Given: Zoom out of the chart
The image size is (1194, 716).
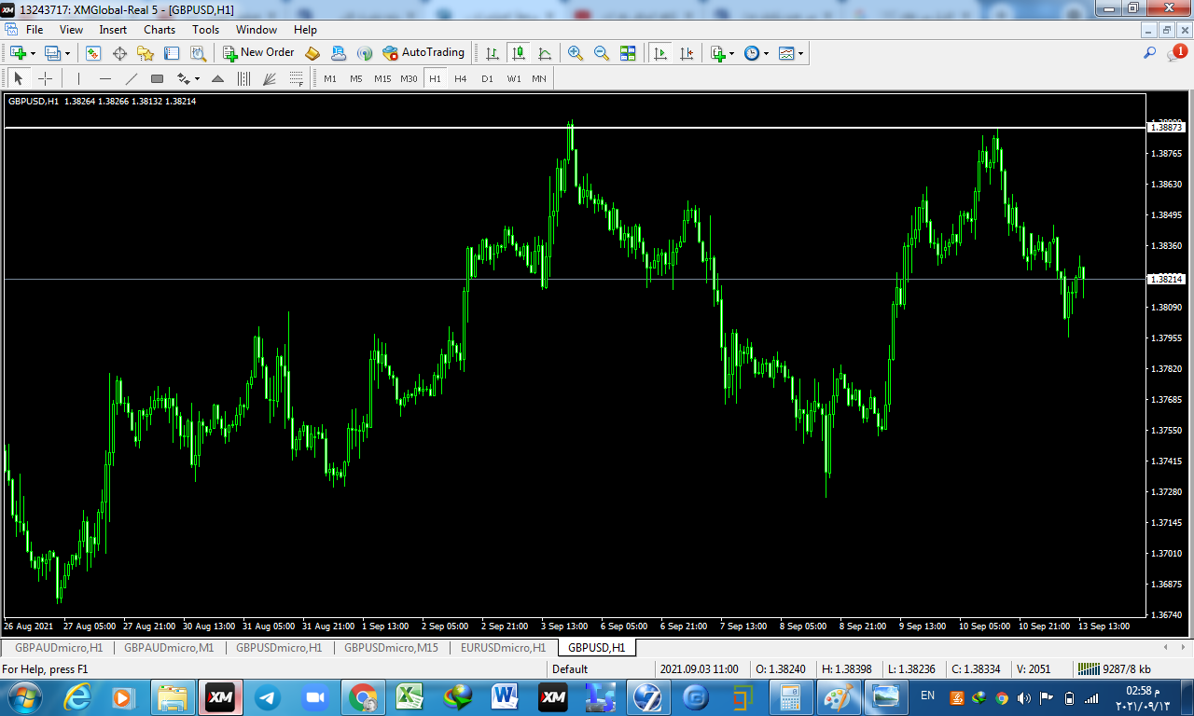Looking at the screenshot, I should pos(602,53).
